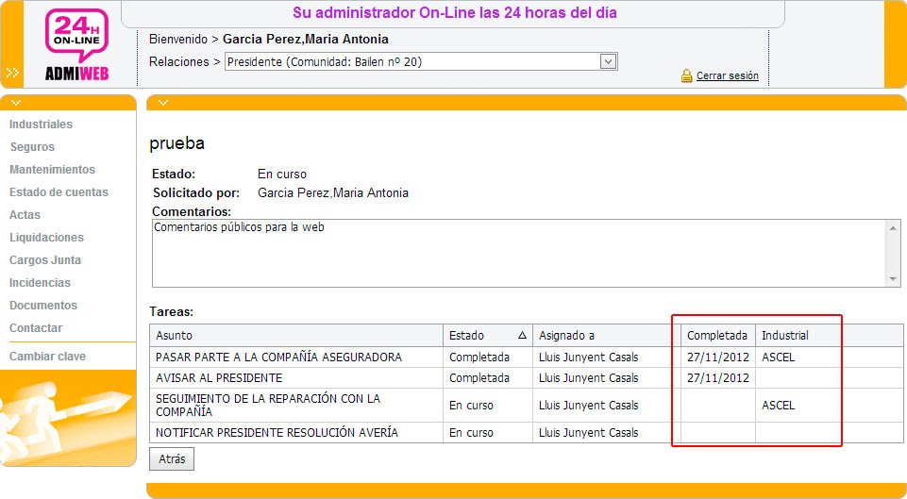The width and height of the screenshot is (907, 499).
Task: Click the padlock icon beside Cerrar sesión
Action: point(686,75)
